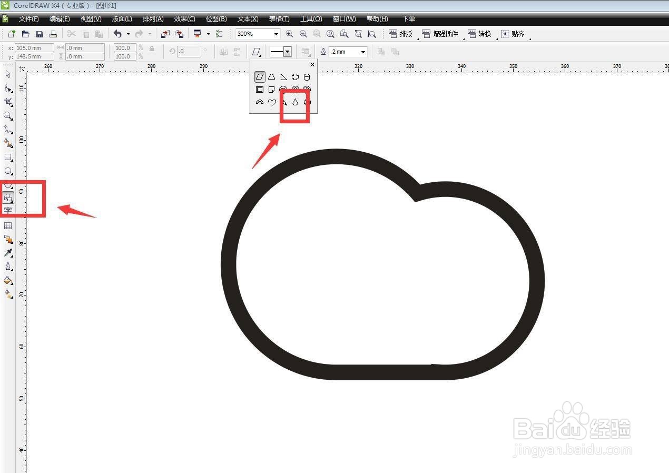The height and width of the screenshot is (473, 669).
Task: Select the Interactive Fill tool
Action: [x=8, y=294]
